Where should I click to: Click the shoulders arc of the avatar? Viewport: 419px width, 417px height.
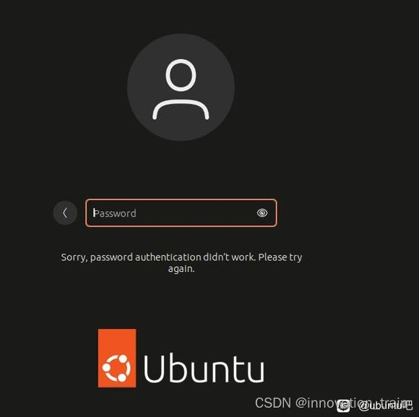click(x=181, y=110)
